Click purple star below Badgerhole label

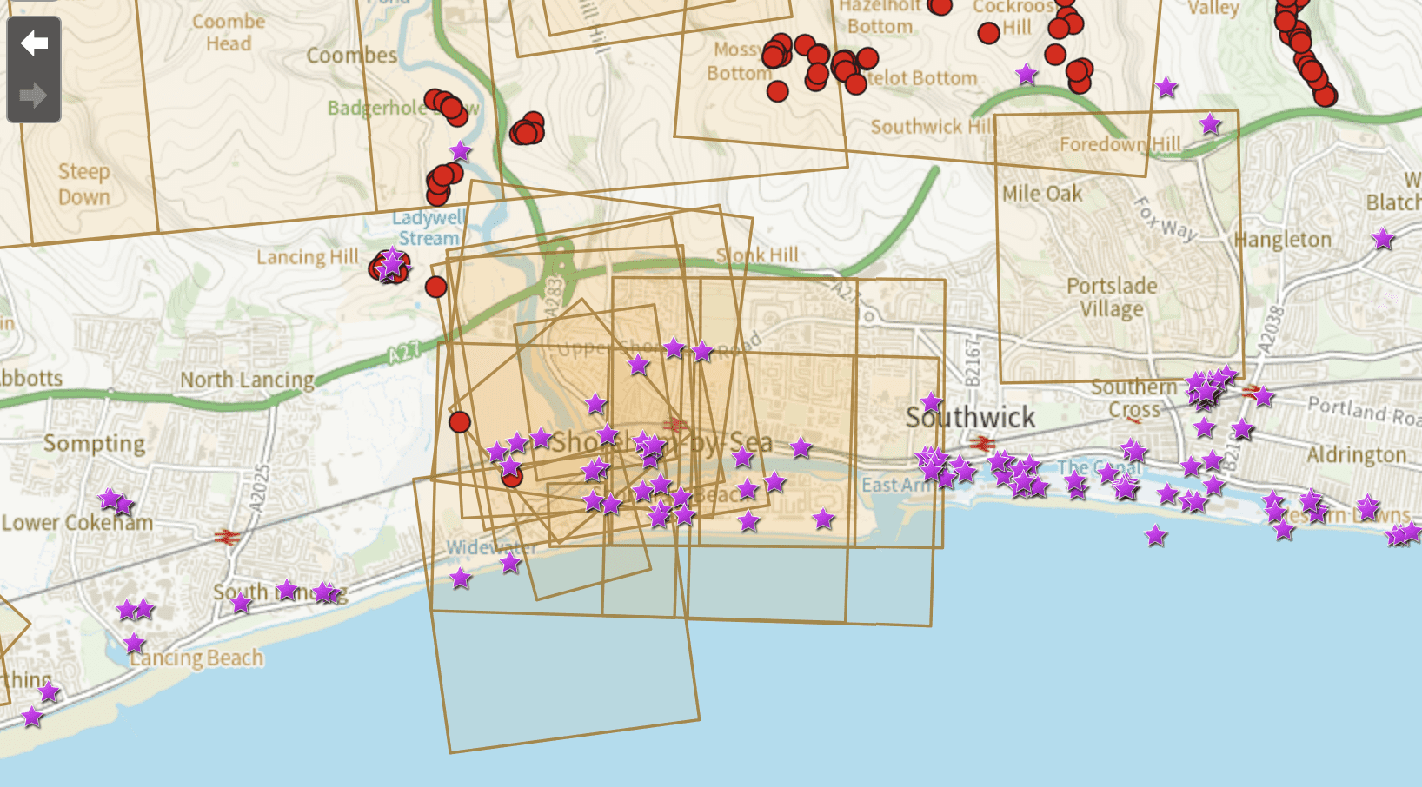(461, 151)
